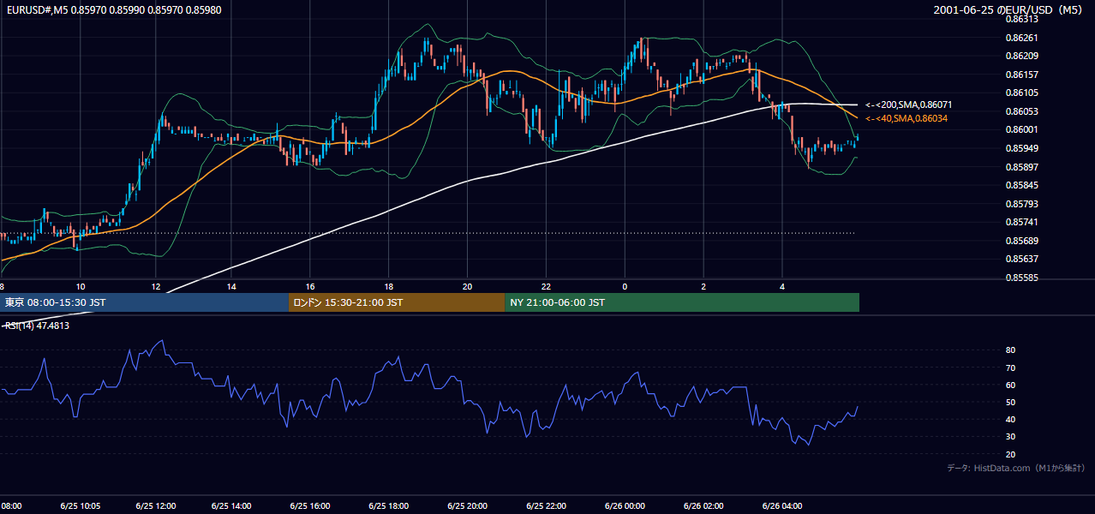
Task: Click the 6/25 22:00 bottom time label
Action: pos(546,506)
